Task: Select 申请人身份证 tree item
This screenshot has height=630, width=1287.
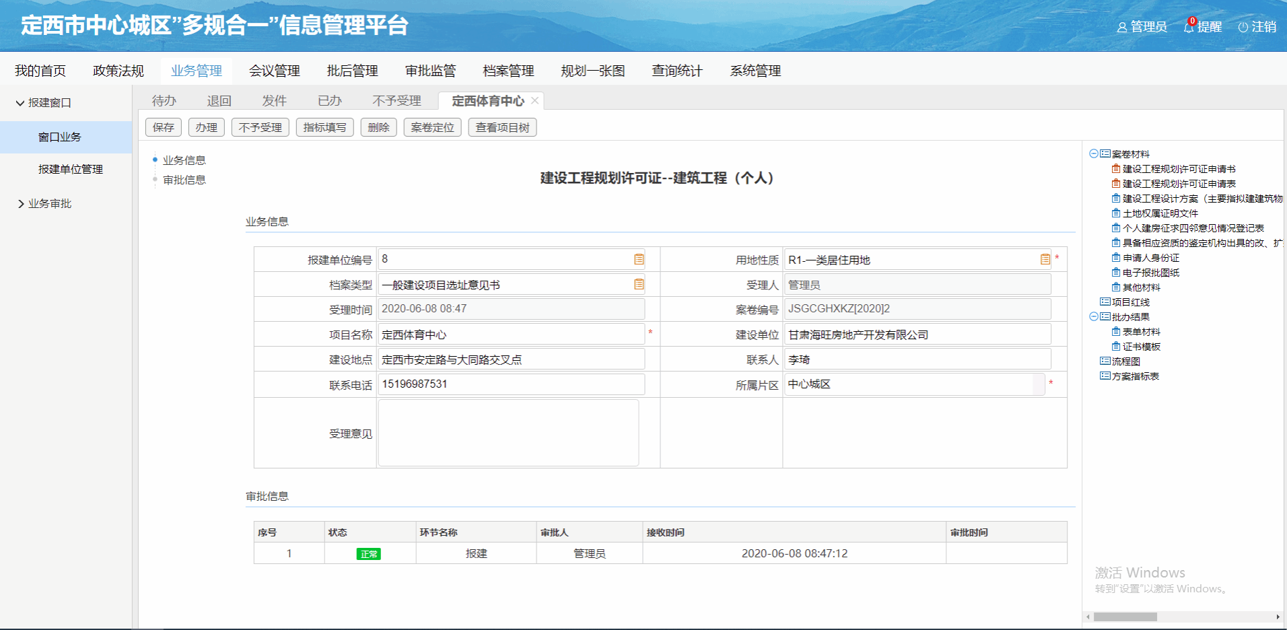Action: 1151,258
